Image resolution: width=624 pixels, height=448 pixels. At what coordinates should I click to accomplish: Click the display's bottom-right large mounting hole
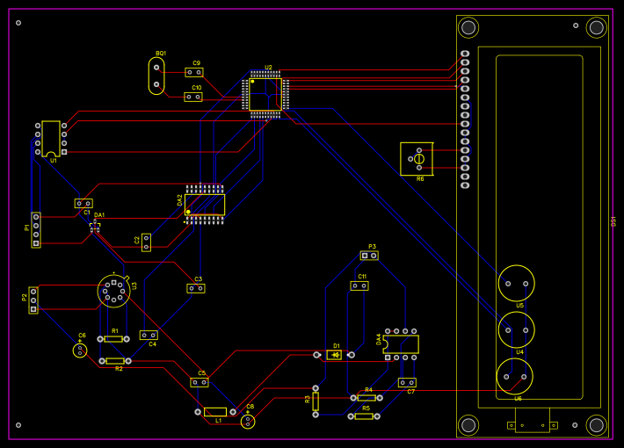597,425
